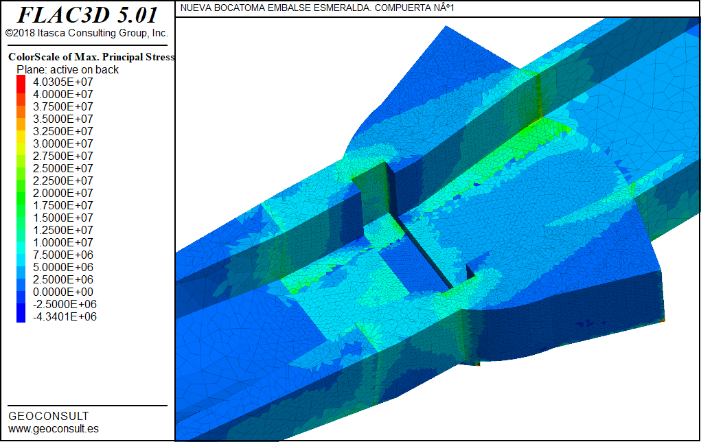Click the legend value 1.0000E+07
Screen dimensions: 701x442
(x=63, y=243)
